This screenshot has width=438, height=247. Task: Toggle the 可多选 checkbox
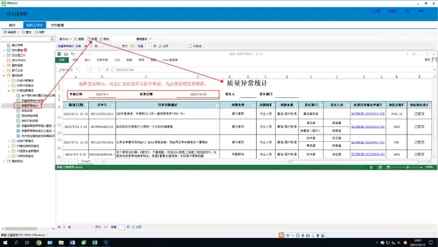click(x=190, y=45)
